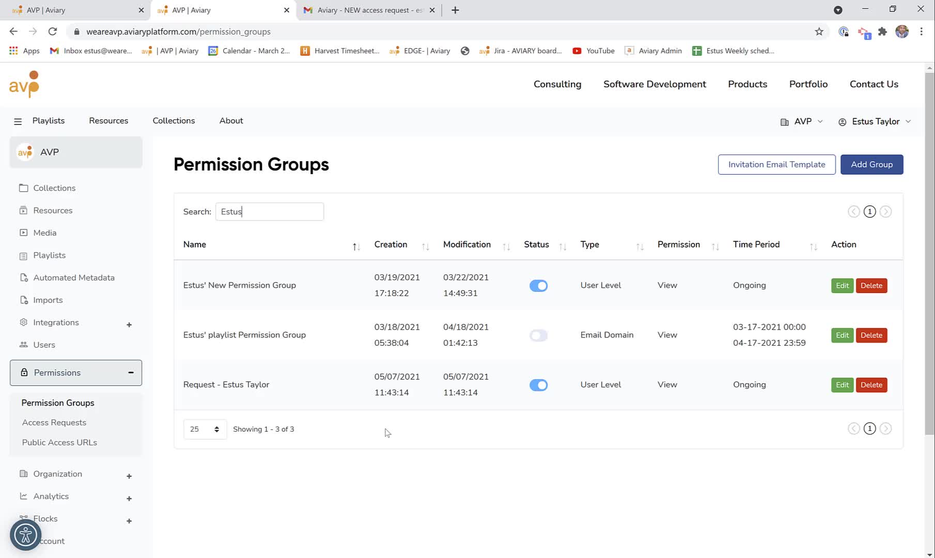The image size is (935, 558).
Task: Open the Estus Taylor user dropdown
Action: click(x=875, y=121)
